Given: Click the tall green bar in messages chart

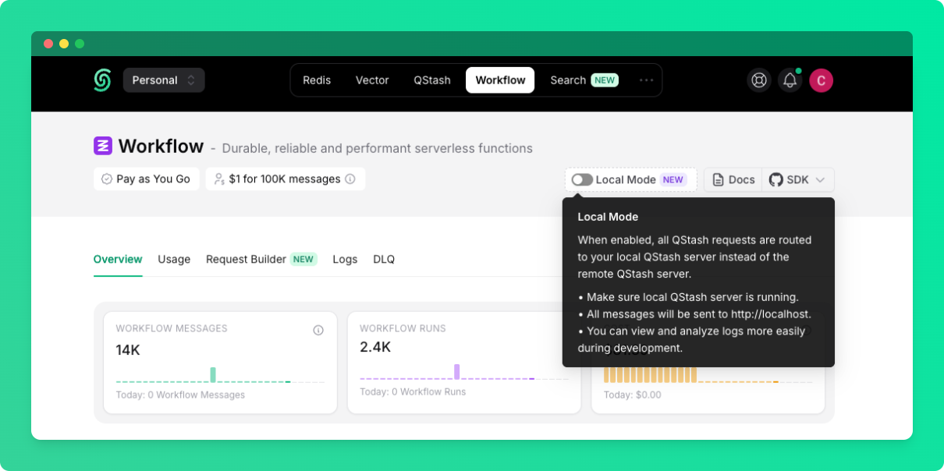Looking at the screenshot, I should coord(213,374).
